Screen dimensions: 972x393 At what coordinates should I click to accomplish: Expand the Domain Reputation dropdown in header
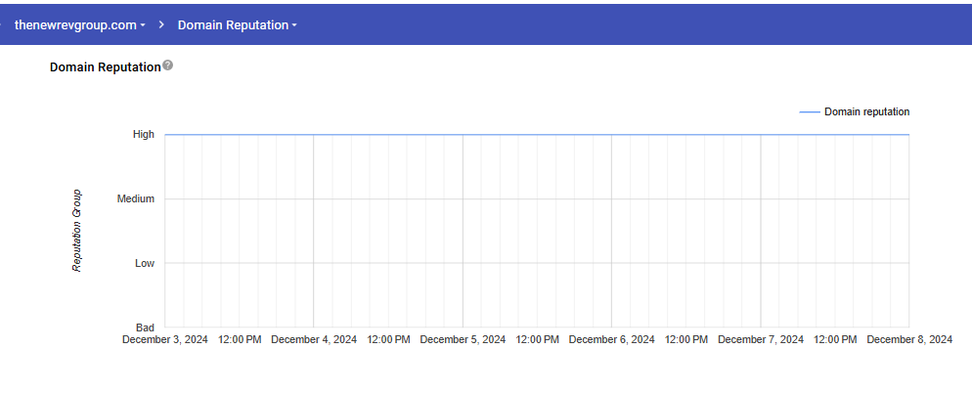(238, 24)
